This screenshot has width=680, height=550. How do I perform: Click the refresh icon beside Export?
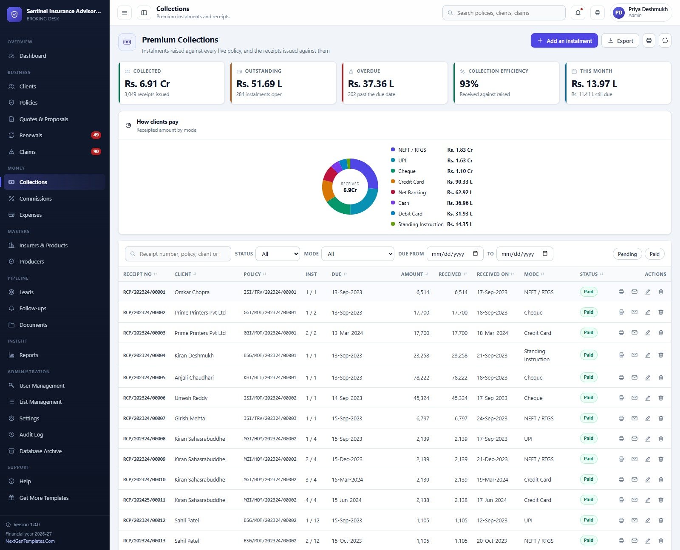[665, 41]
